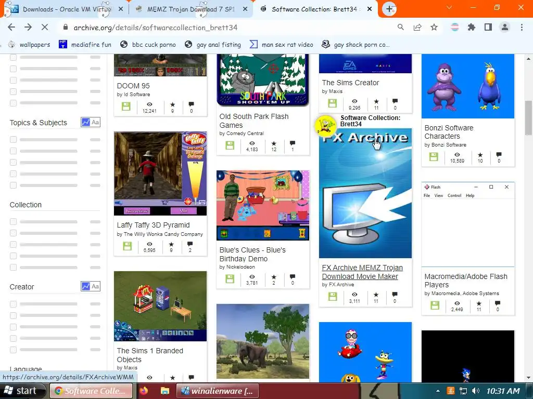Open the DOOM 95 item title
Image resolution: width=533 pixels, height=399 pixels.
133,86
